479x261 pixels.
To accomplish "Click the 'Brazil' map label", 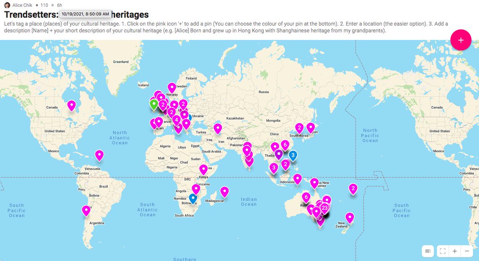I will click(104, 187).
